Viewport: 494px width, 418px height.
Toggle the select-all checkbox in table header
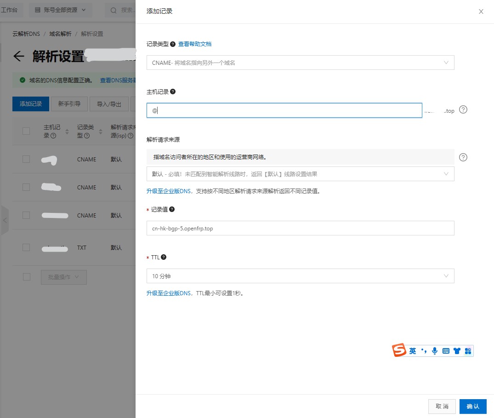pos(26,131)
